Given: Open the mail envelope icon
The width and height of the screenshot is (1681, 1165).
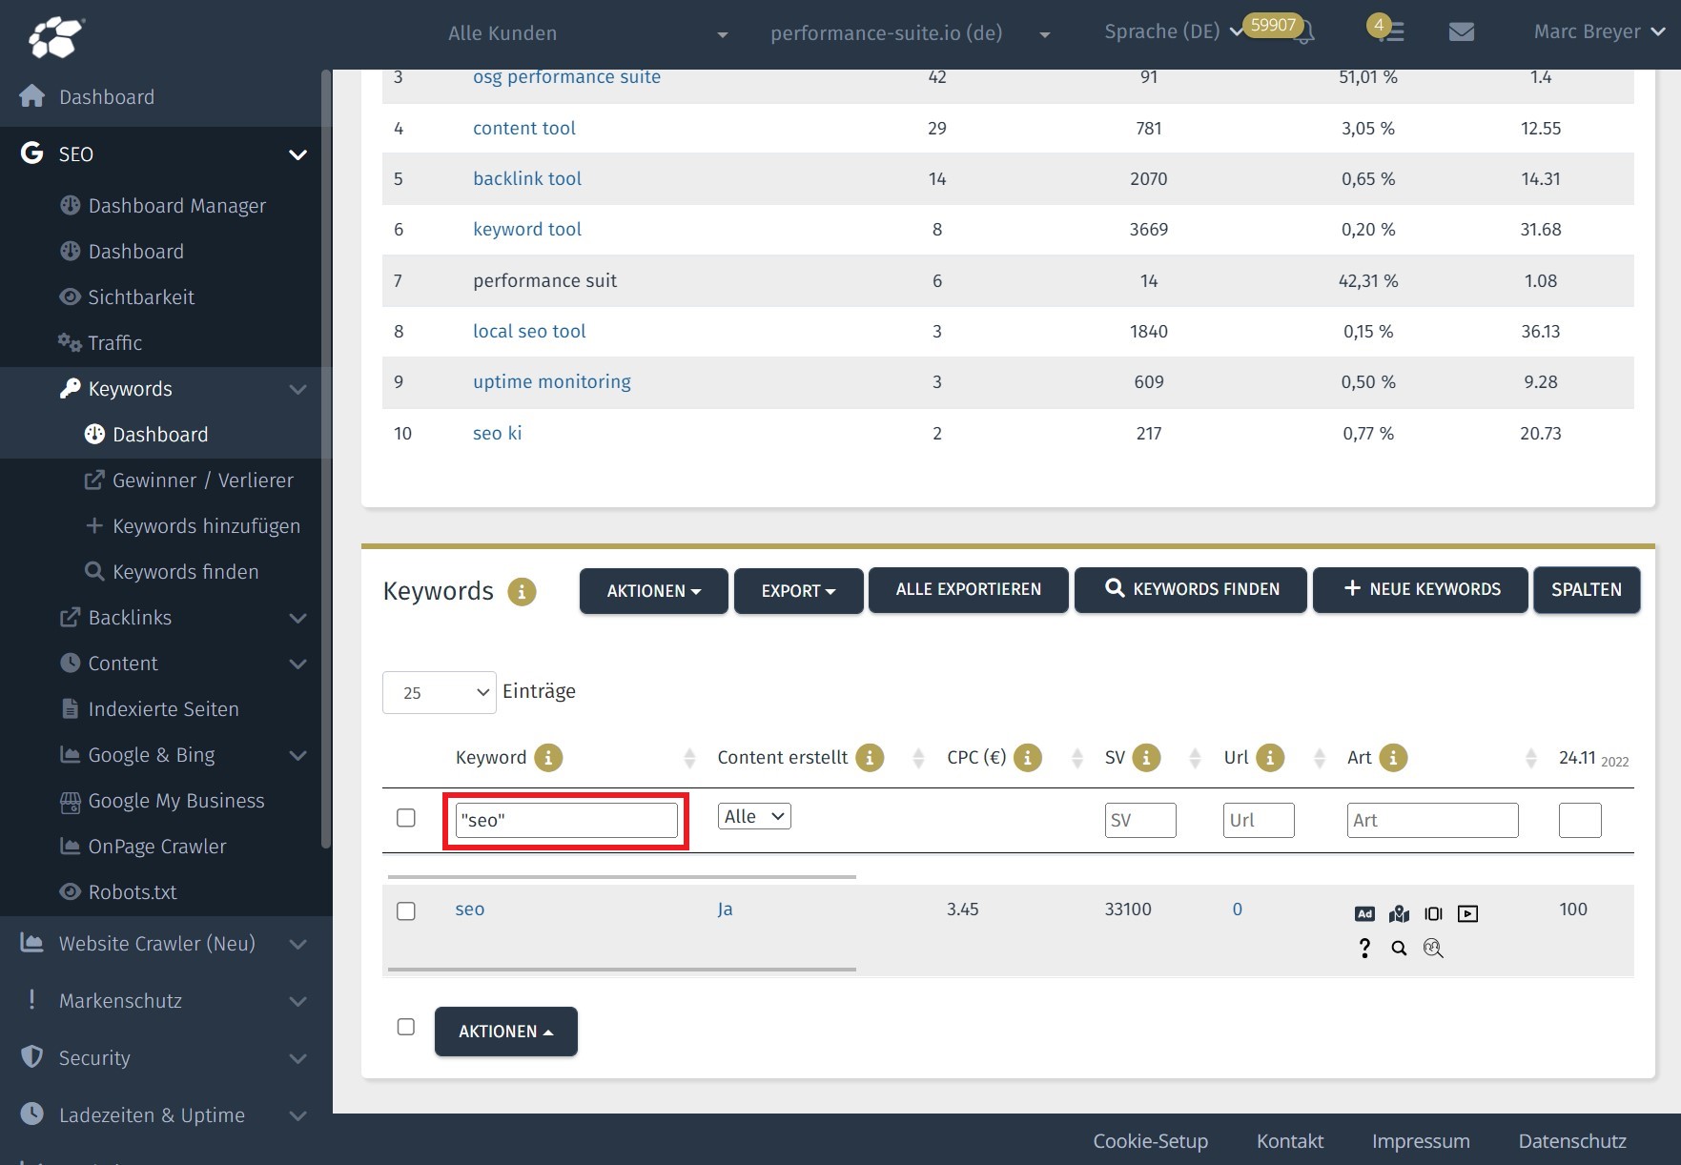Looking at the screenshot, I should tap(1461, 32).
